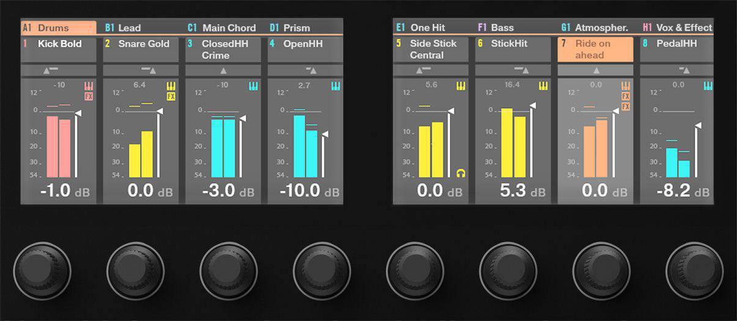
Task: Select the Kick Bold sound slot
Action: tap(59, 50)
